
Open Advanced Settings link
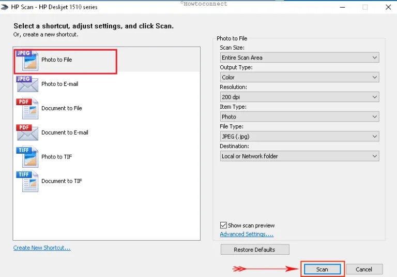point(247,234)
